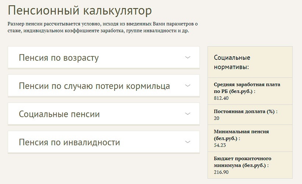
Task: Expand Пенсия по возрасту using its chevron
Action: tap(188, 57)
